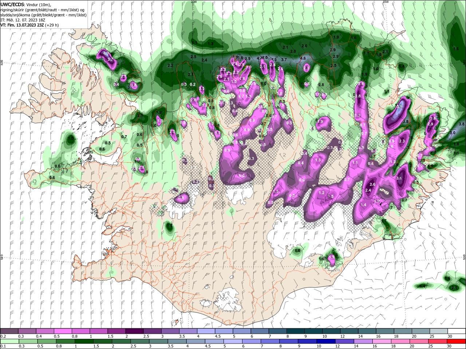Select the bright pink 0.5 swatch in snow legend

point(63,331)
